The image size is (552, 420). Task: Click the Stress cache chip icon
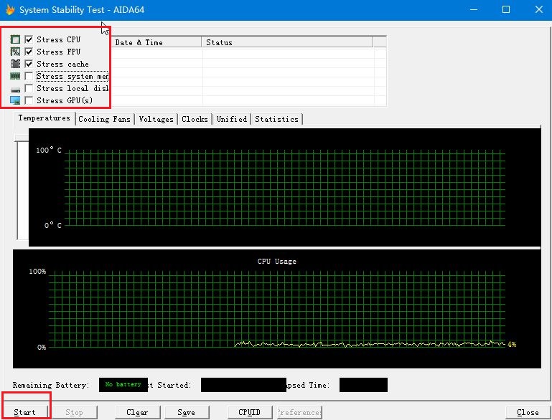point(15,64)
